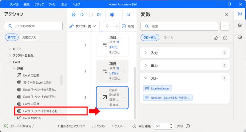This screenshot has width=246, height=132.
Task: Click the run delay info icon
Action: (x=188, y=126)
